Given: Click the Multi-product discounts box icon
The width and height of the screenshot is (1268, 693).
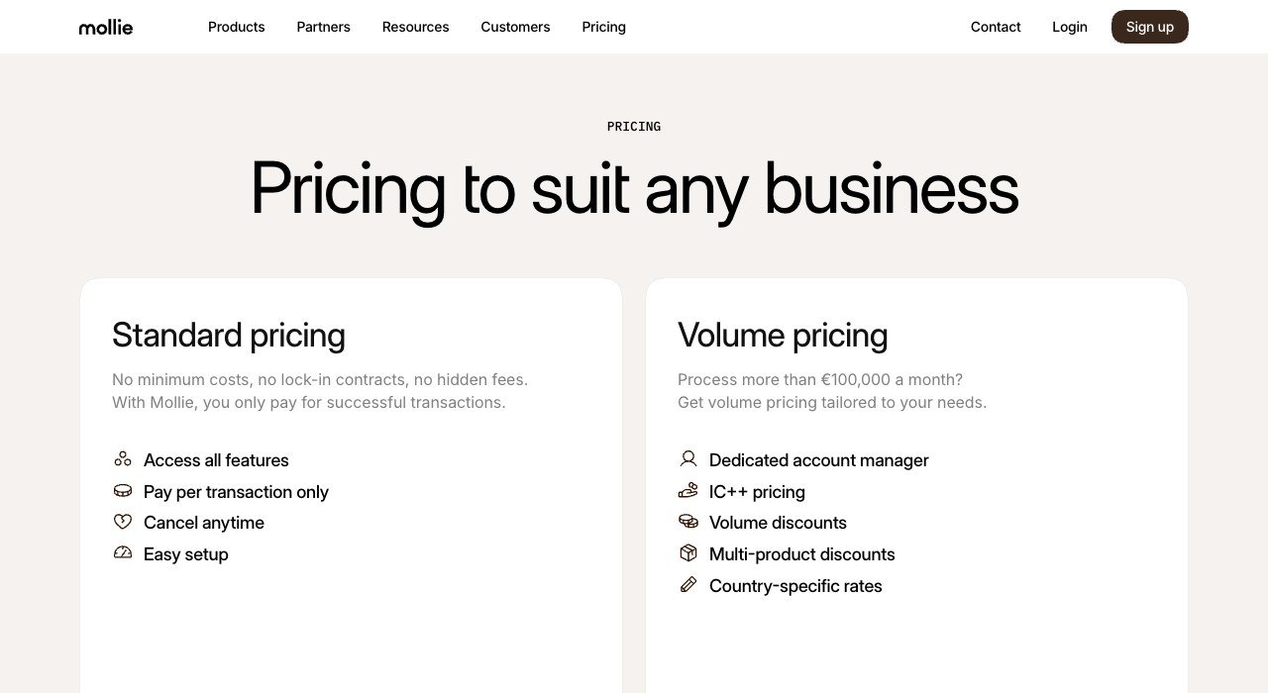Looking at the screenshot, I should coord(688,553).
